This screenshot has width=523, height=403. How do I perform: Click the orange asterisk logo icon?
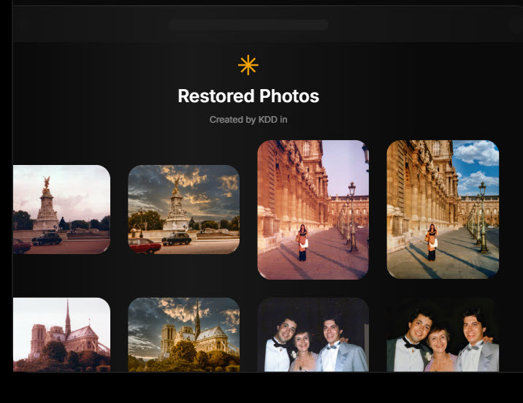click(248, 65)
